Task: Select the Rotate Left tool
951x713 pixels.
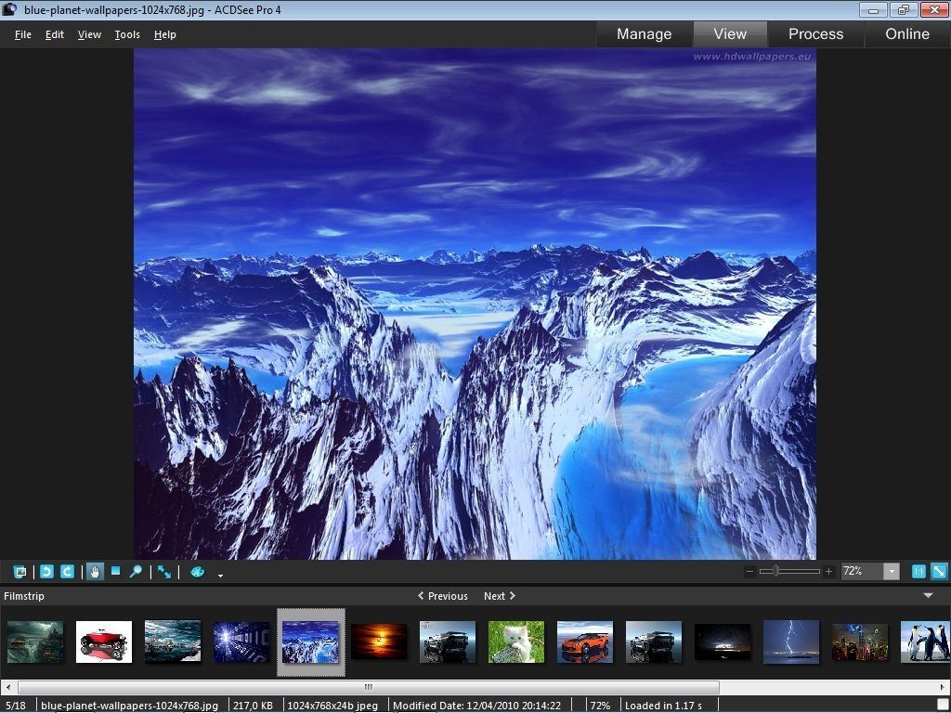Action: coord(46,571)
